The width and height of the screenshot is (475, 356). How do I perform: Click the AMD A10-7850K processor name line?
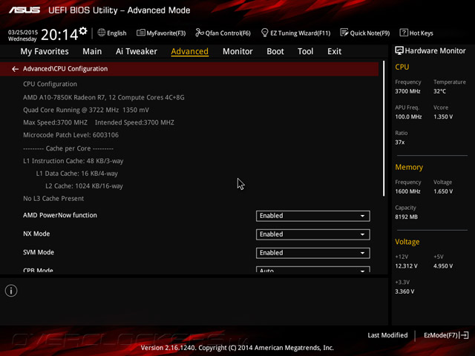click(104, 97)
